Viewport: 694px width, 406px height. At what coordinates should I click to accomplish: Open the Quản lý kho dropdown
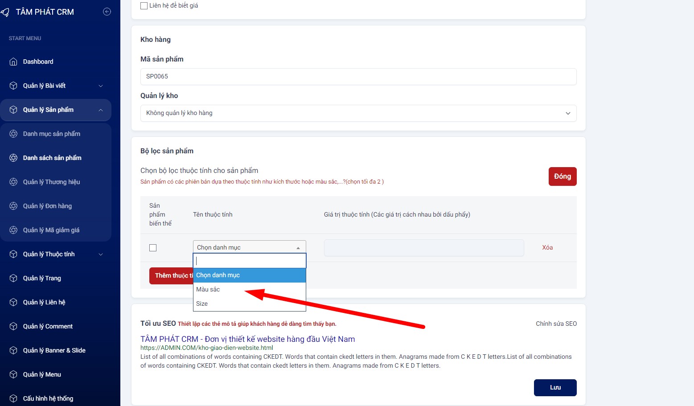[x=358, y=113]
